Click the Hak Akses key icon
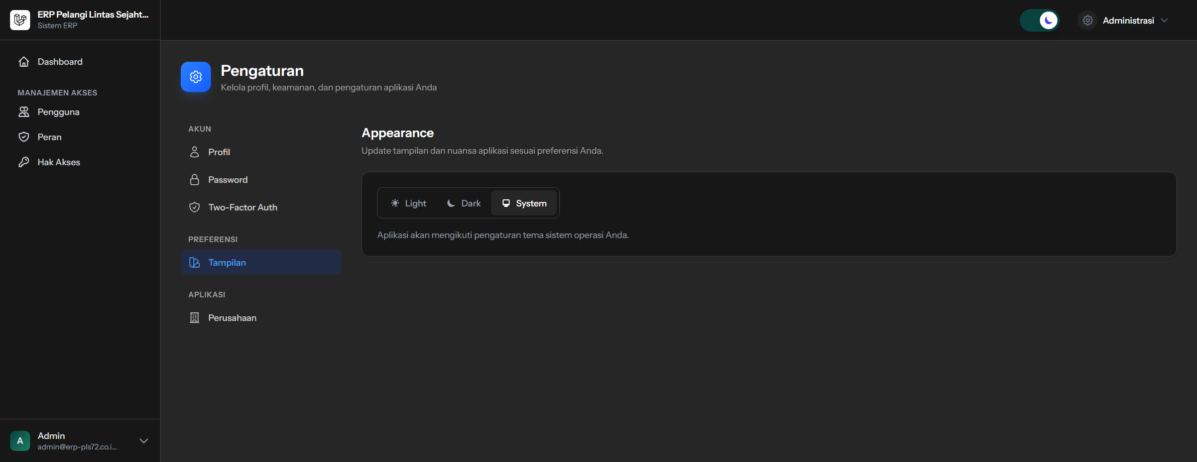 (24, 162)
